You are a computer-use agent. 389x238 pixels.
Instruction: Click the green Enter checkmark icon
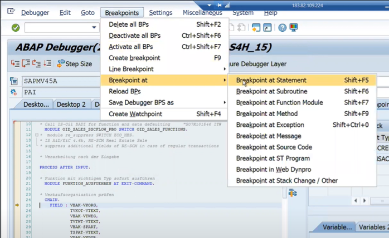16,27
